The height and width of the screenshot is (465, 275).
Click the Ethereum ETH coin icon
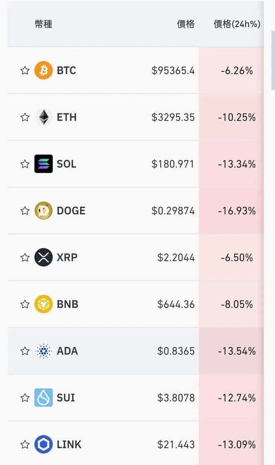tap(43, 117)
